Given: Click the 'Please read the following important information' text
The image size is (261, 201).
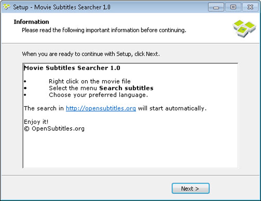Looking at the screenshot, I should (x=104, y=30).
